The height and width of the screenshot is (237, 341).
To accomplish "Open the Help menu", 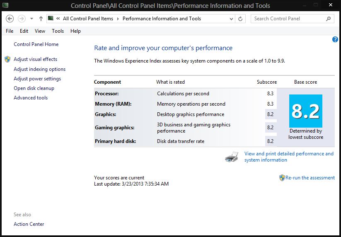I will click(75, 31).
